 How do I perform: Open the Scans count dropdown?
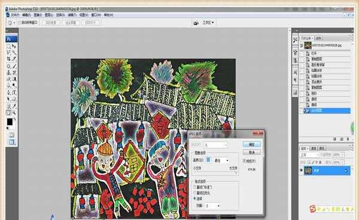tap(212, 206)
